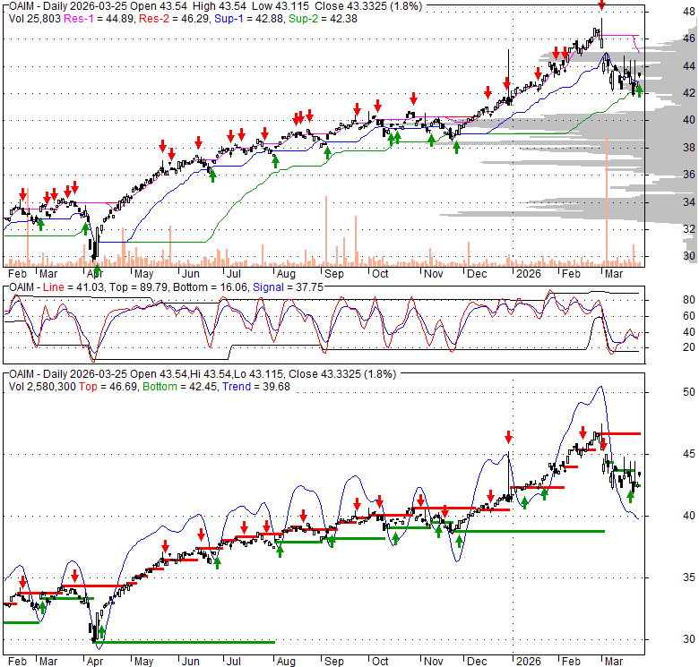The image size is (699, 667).
Task: Click the red down arrow near 2026 in lower chart
Action: click(x=508, y=437)
